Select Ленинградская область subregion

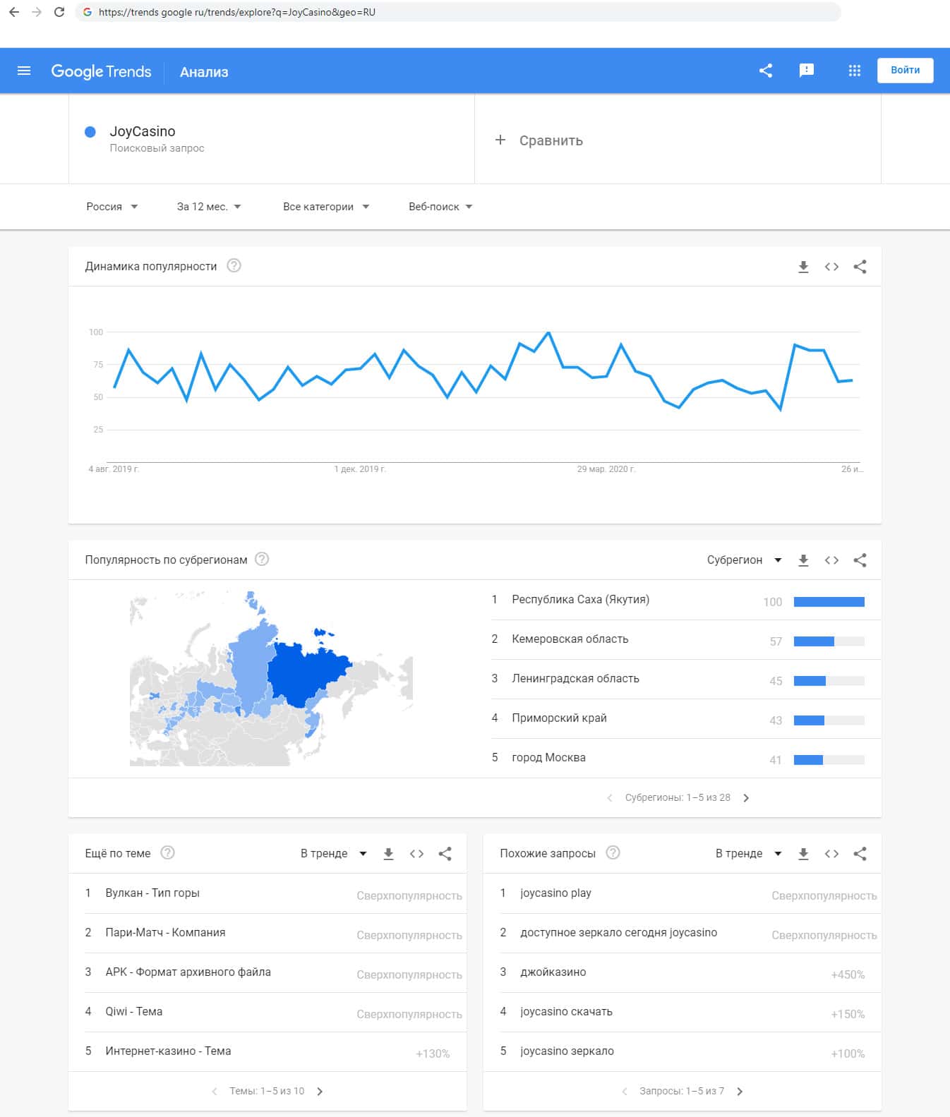click(x=686, y=679)
